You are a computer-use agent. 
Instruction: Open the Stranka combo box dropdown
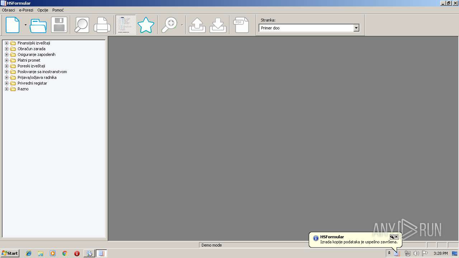click(356, 28)
